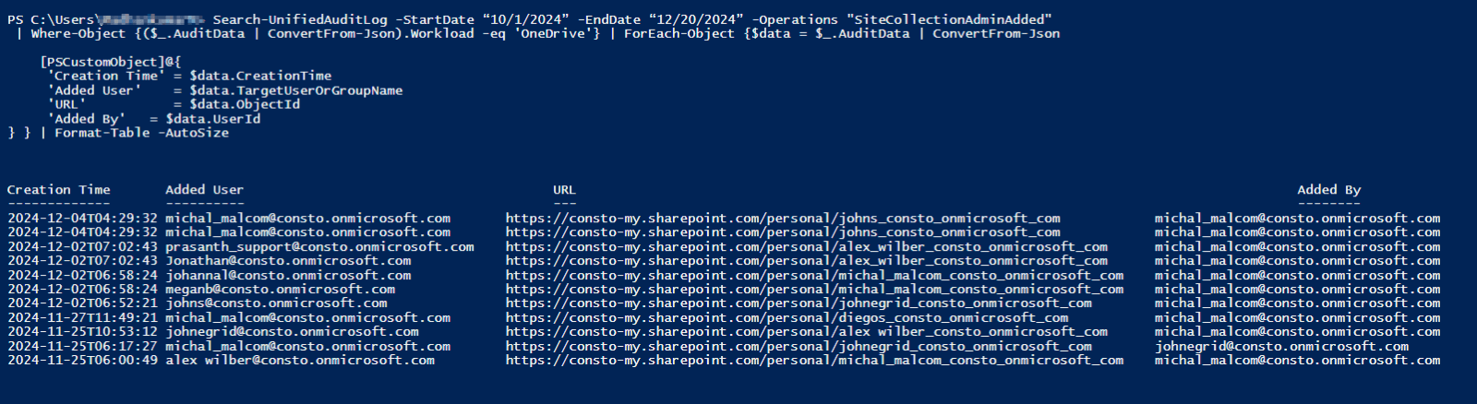Screen dimensions: 1477x404
Task: Select the prasanth_support@consto.onmicrosoft.com added user
Action: coord(319,247)
